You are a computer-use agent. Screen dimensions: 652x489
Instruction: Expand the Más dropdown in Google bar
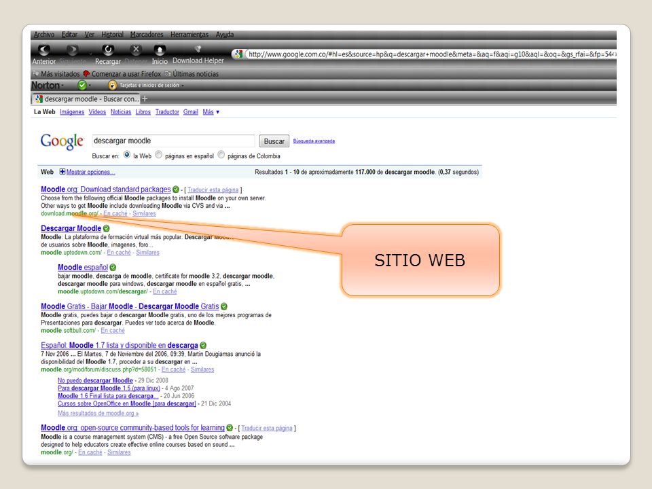(x=211, y=112)
